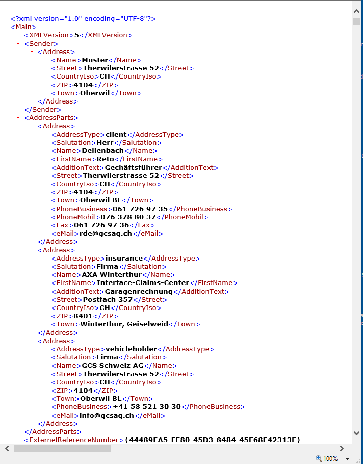Open the zoom level dropdown arrow
The image size is (363, 464).
pyautogui.click(x=348, y=458)
